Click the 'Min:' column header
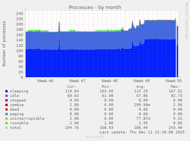Screen dimensions: 190x141 click(106, 87)
